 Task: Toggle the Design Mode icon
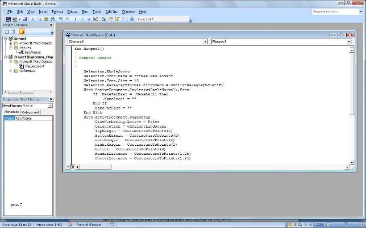click(x=95, y=19)
